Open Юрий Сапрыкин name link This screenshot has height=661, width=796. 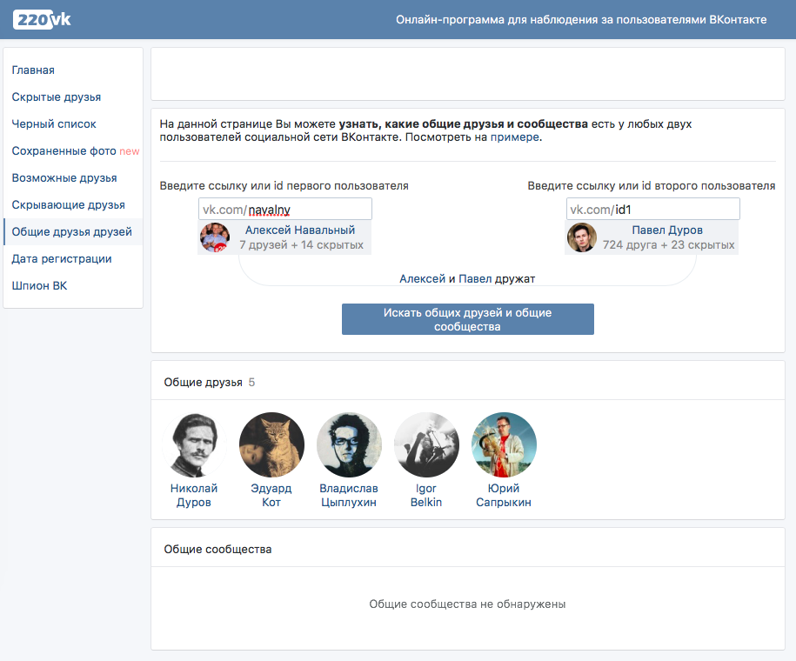coord(504,495)
